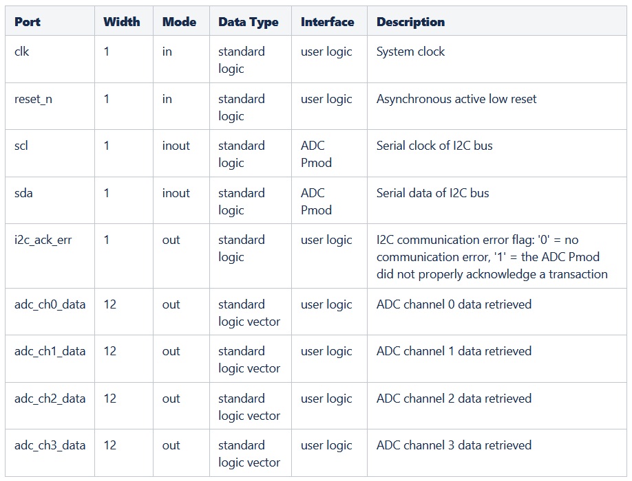Select the Mode column header

pyautogui.click(x=179, y=22)
